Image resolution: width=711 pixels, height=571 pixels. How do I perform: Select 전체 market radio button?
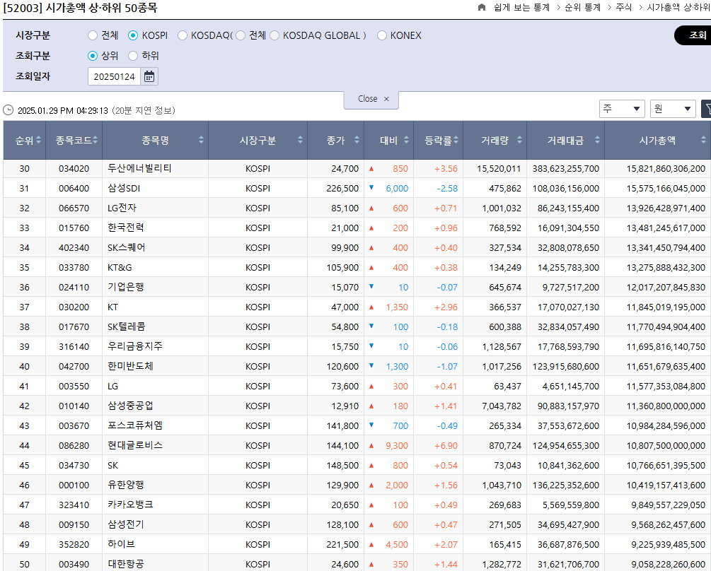[93, 35]
